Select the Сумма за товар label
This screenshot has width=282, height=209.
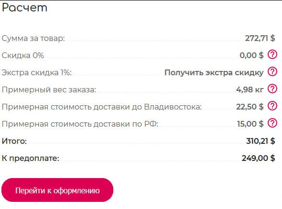(x=33, y=39)
